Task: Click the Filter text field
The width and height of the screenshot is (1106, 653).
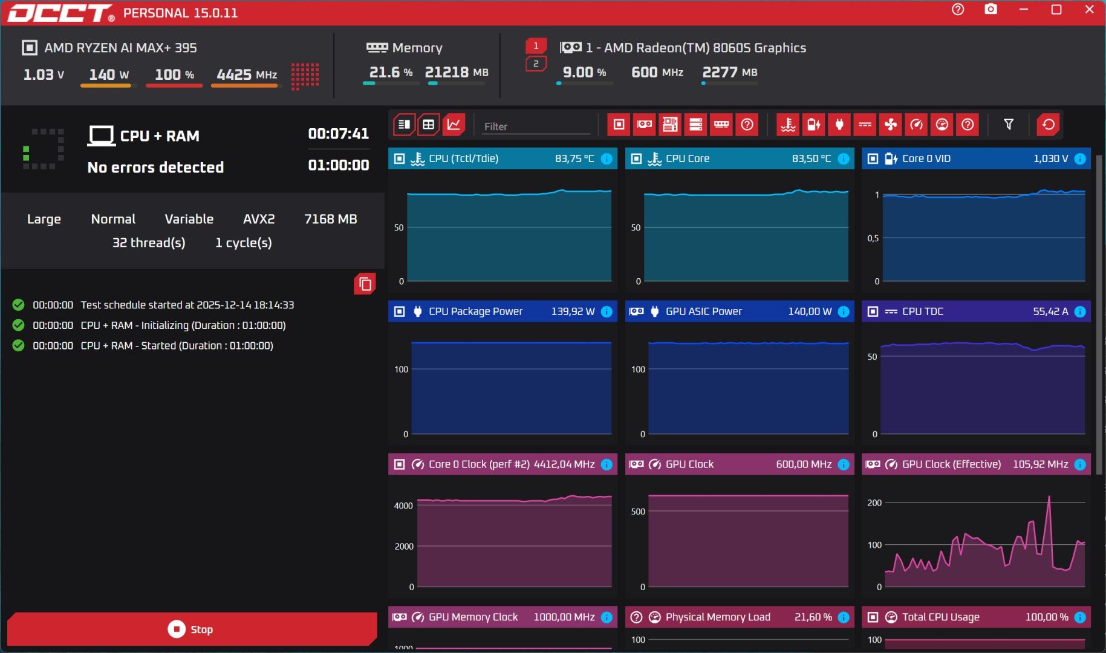Action: point(536,126)
